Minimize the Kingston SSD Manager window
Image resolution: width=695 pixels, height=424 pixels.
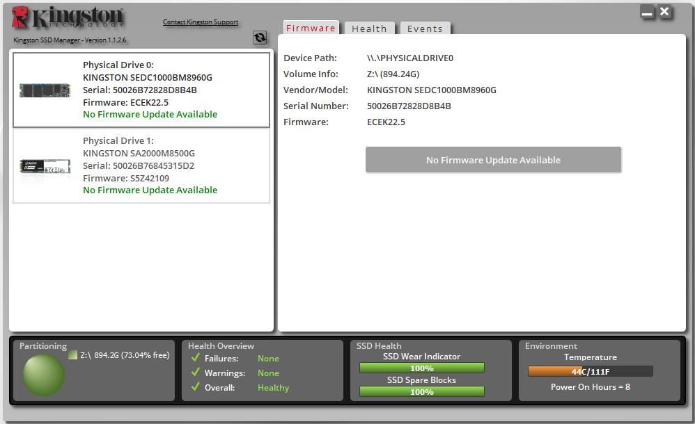[x=647, y=13]
